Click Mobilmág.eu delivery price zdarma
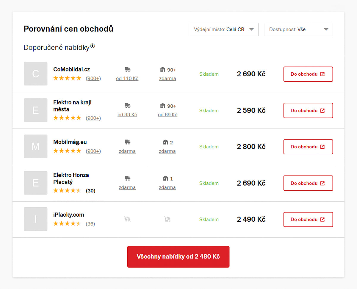 click(127, 151)
